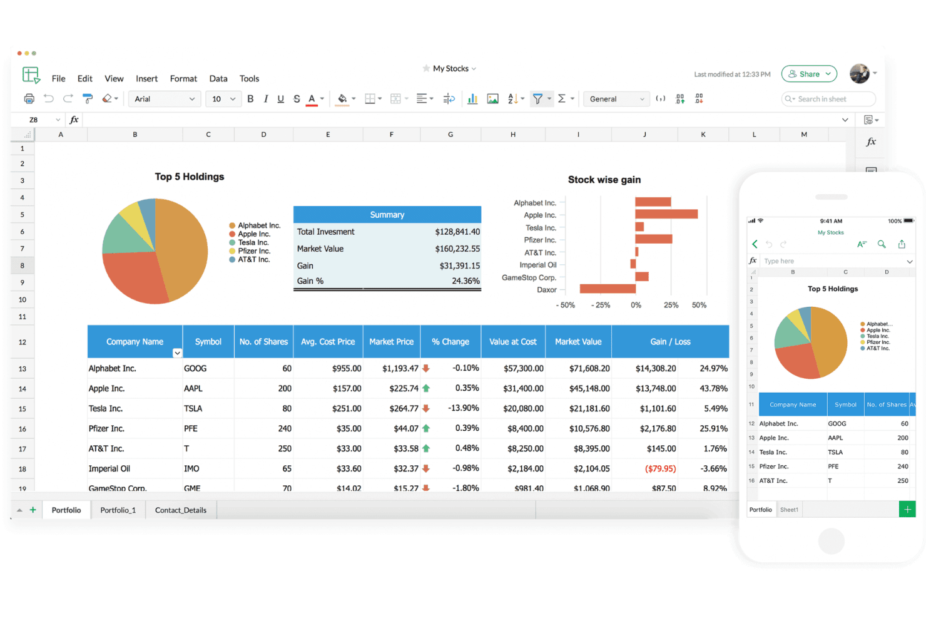
Task: Star the My Stocks document
Action: 426,68
